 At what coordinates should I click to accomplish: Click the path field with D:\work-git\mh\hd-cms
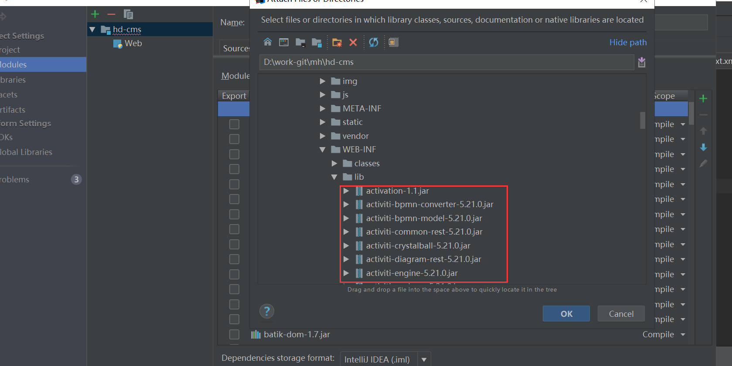point(446,62)
